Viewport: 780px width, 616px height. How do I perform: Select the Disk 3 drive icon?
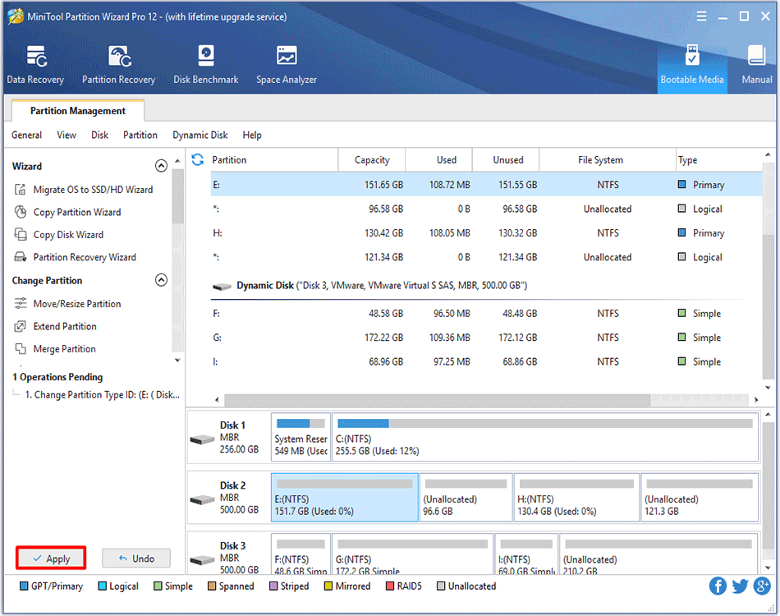point(202,560)
